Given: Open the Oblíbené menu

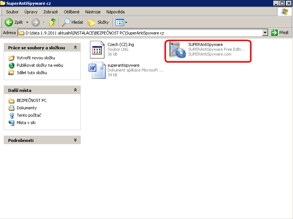Looking at the screenshot, I should pyautogui.click(x=71, y=12).
